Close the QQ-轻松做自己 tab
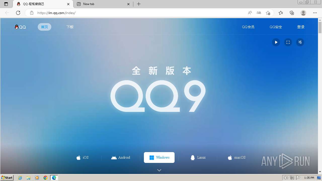 (x=68, y=4)
